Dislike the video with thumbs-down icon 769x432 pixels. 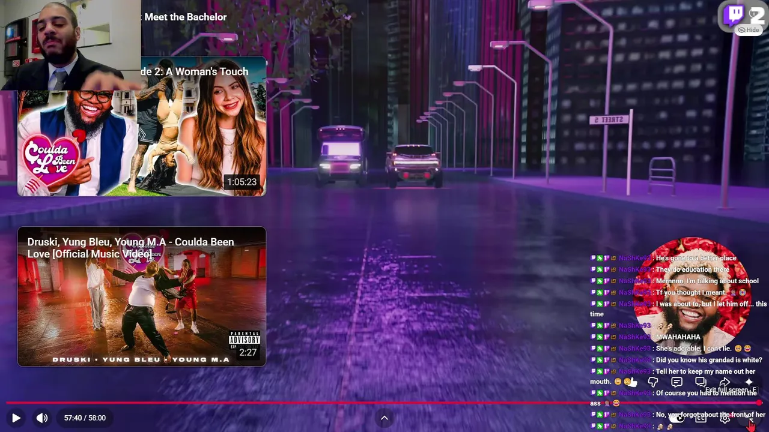pyautogui.click(x=653, y=382)
